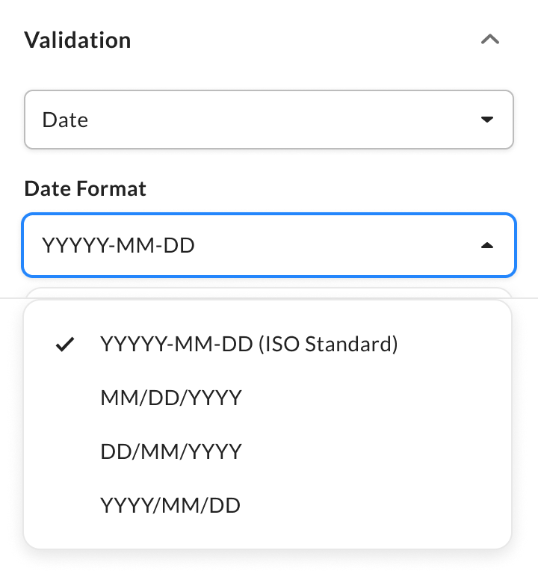The width and height of the screenshot is (538, 574).
Task: Click the 'Date' text in the validation selector
Action: click(65, 120)
